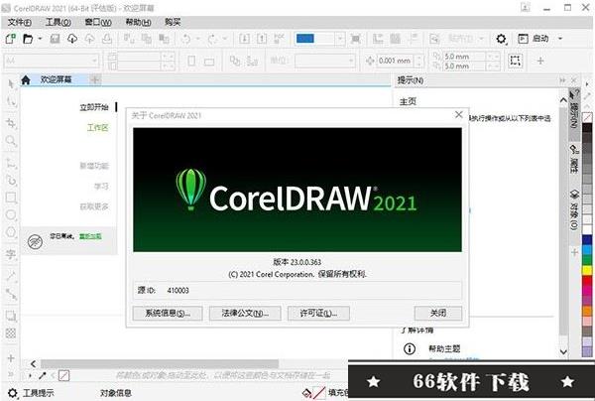Click the 学习 welcome screen item

(101, 186)
